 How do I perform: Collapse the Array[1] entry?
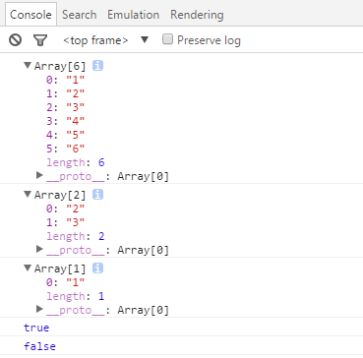click(28, 268)
